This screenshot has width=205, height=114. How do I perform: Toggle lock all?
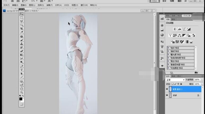181,84
